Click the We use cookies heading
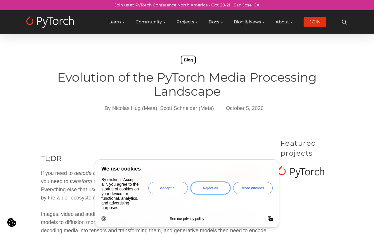 click(121, 169)
